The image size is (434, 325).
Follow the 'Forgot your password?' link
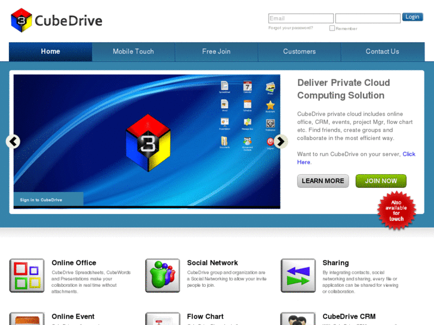[291, 28]
